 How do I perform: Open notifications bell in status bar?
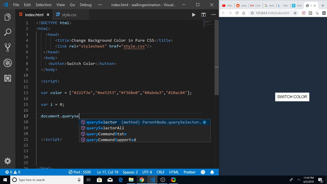click(x=212, y=172)
